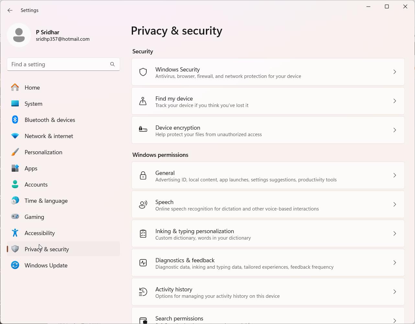The width and height of the screenshot is (415, 324).
Task: Open Windows Update category
Action: [x=63, y=265]
